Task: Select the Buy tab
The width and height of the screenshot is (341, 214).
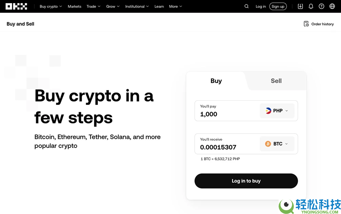Action: (216, 81)
